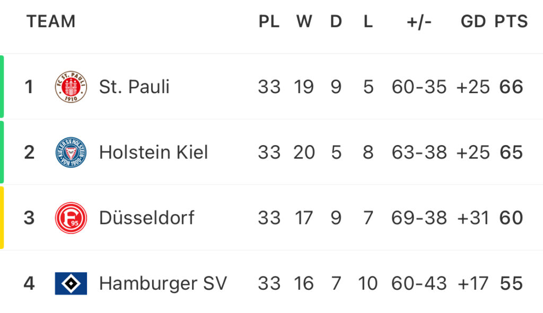This screenshot has width=543, height=313.
Task: Open the FC St. Pauli club crest
Action: tap(71, 87)
